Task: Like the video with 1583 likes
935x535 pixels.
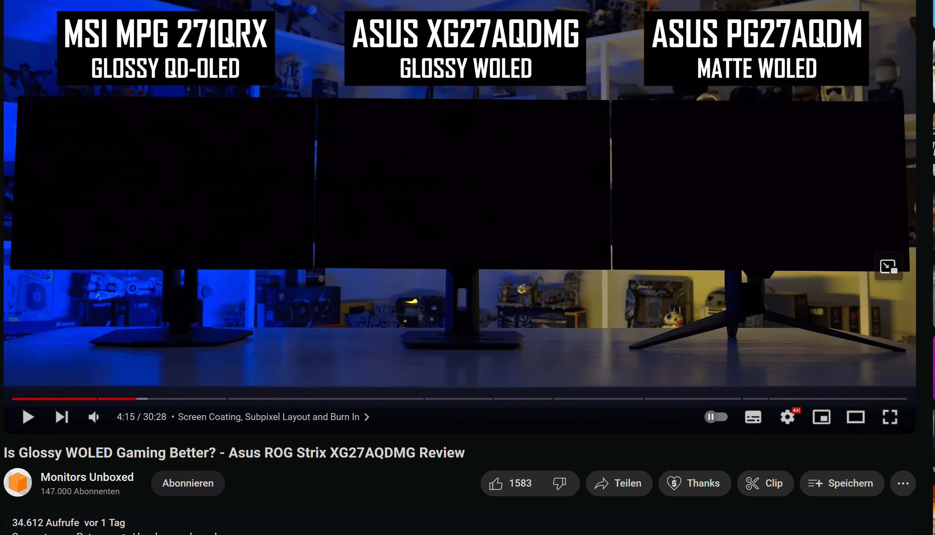Action: coord(511,483)
